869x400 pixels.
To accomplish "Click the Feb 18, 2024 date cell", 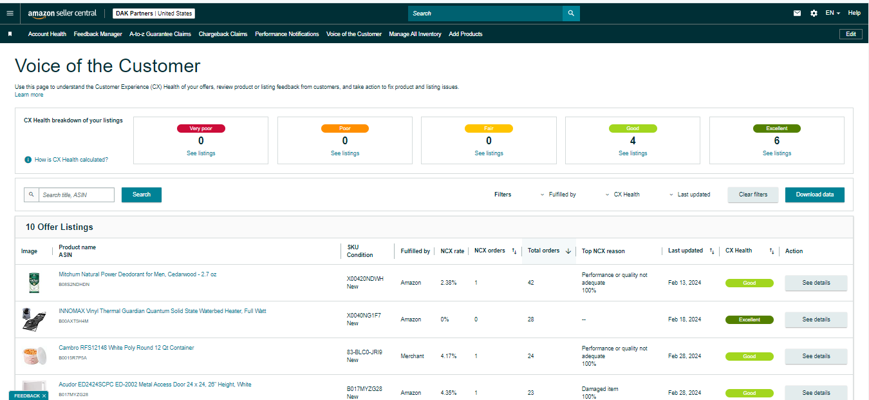I will tap(686, 319).
